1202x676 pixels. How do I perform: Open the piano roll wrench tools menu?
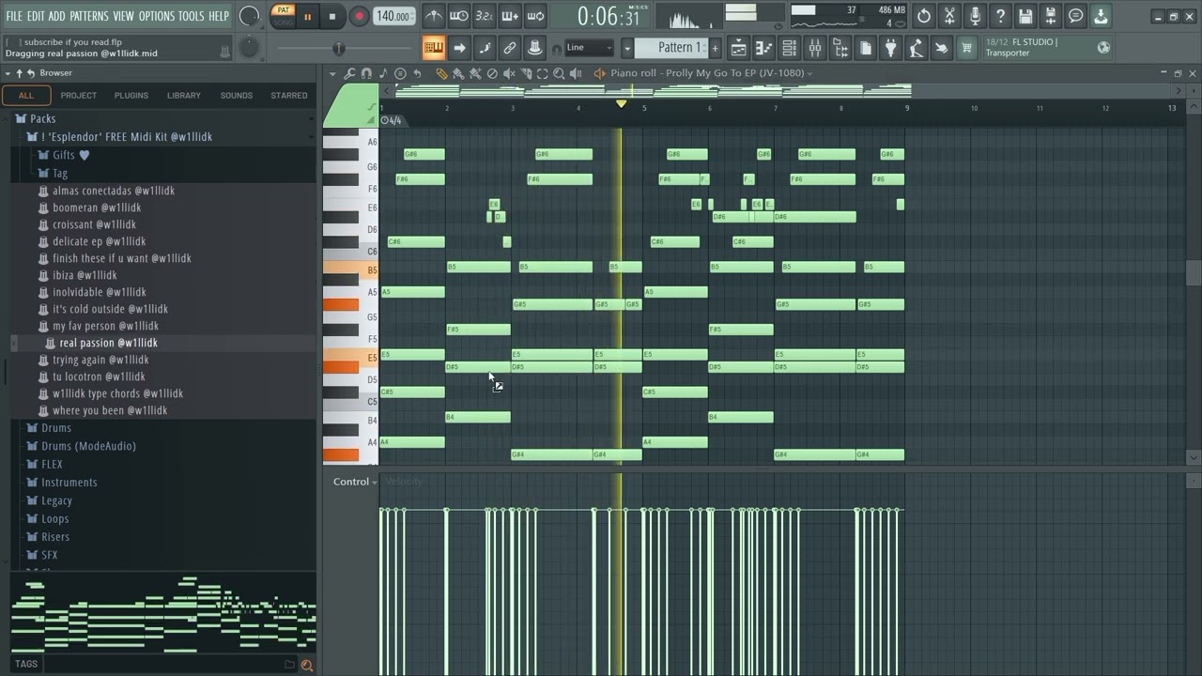click(x=349, y=73)
